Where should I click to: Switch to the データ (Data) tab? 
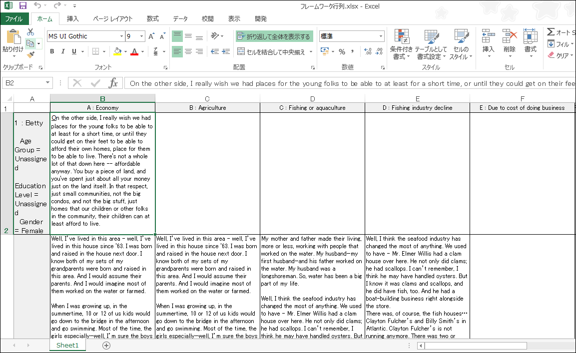click(180, 19)
